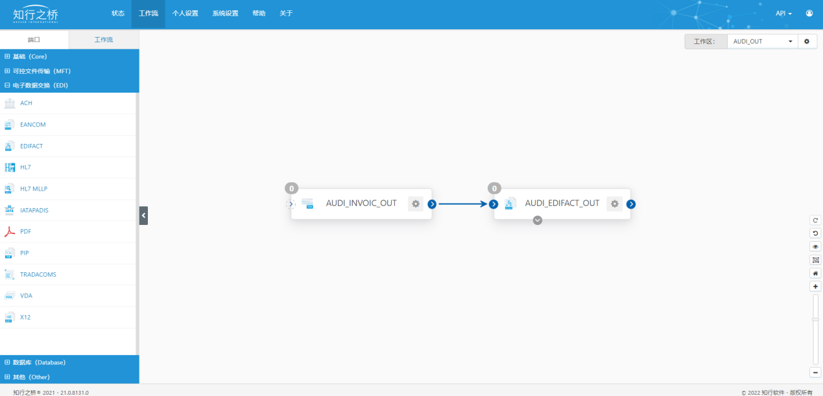823x396 pixels.
Task: Click the user account icon
Action: pos(809,13)
